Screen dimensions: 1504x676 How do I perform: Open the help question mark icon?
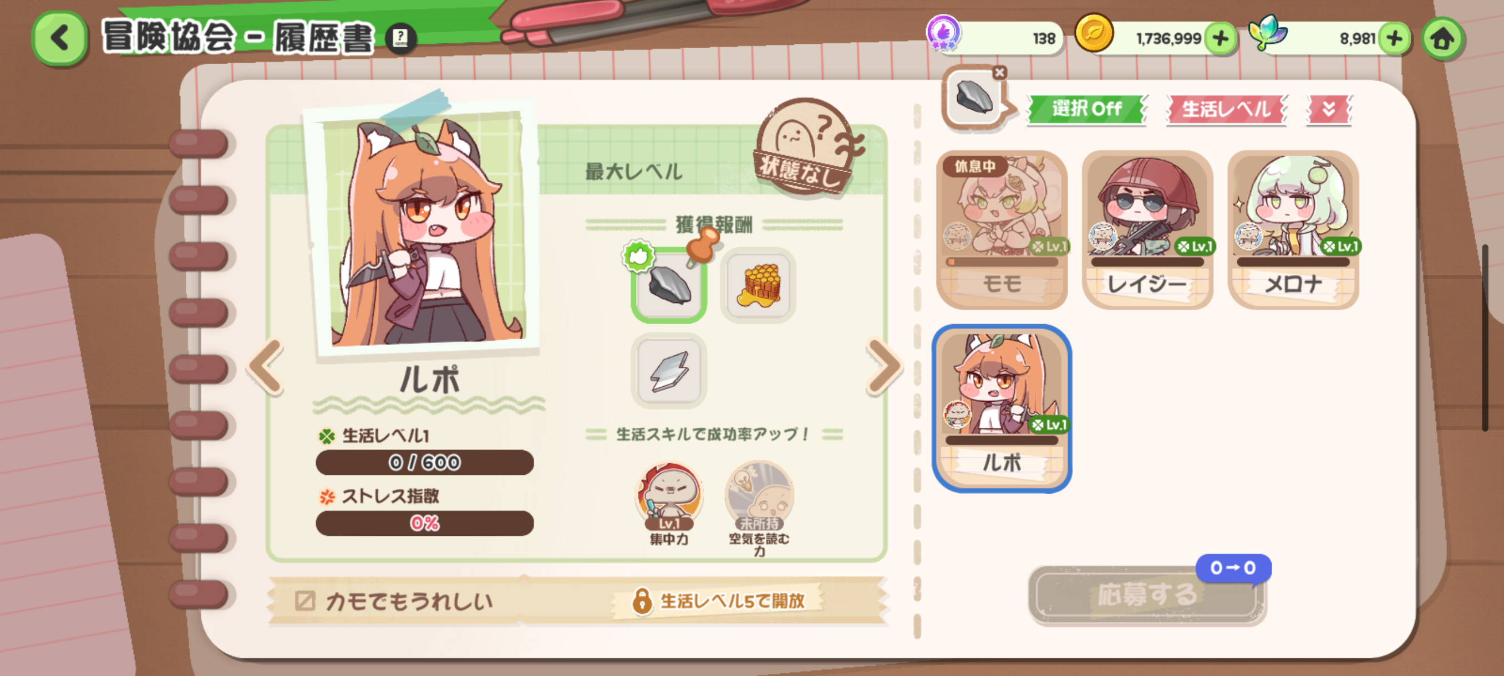pos(400,38)
